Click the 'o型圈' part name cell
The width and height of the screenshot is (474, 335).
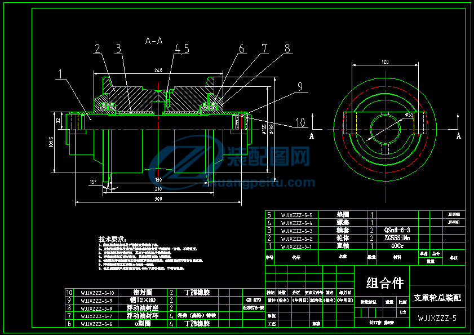coord(143,324)
